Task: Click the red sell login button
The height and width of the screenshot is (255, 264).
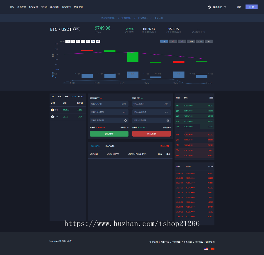Action: (x=151, y=134)
